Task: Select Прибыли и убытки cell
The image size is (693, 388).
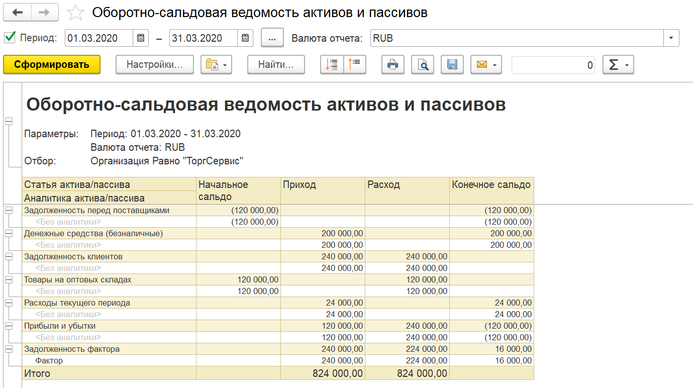Action: pyautogui.click(x=109, y=326)
